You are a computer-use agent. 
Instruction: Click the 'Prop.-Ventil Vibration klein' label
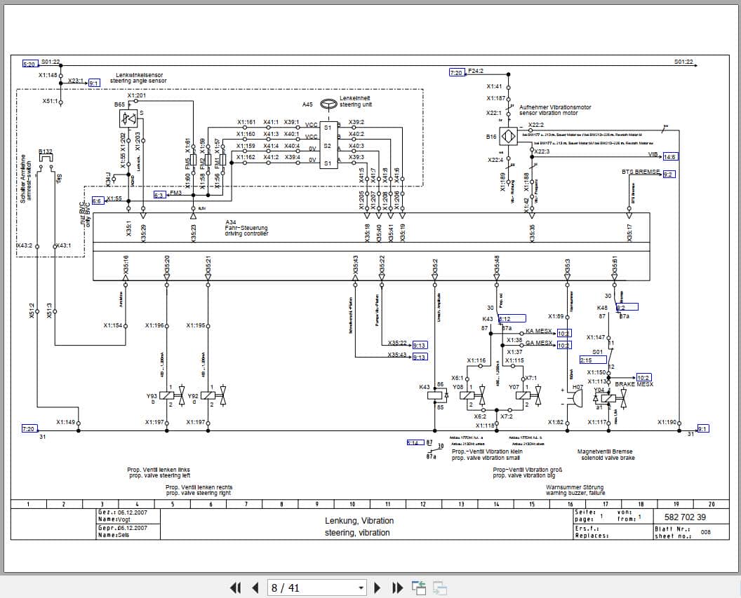487,451
